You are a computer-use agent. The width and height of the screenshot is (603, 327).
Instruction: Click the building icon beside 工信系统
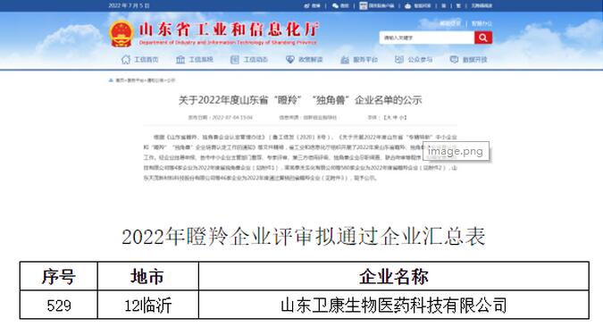click(180, 60)
